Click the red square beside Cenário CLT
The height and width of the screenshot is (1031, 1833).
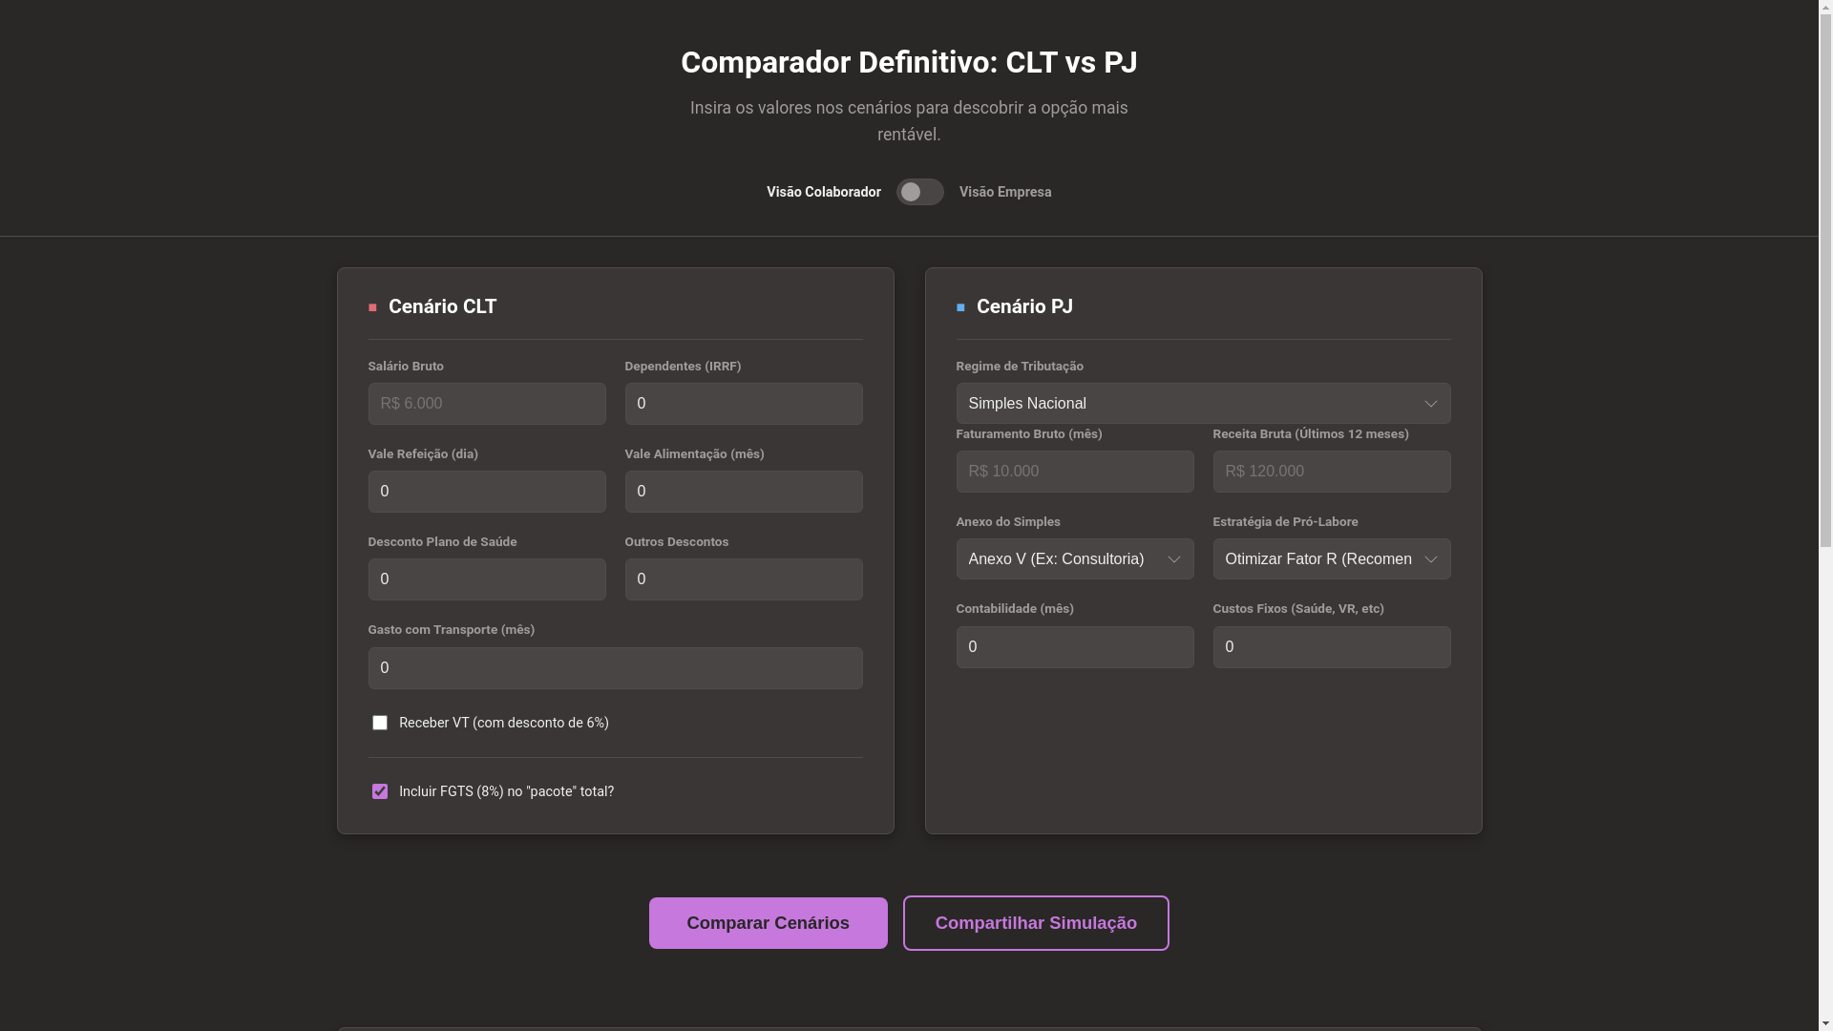372,307
